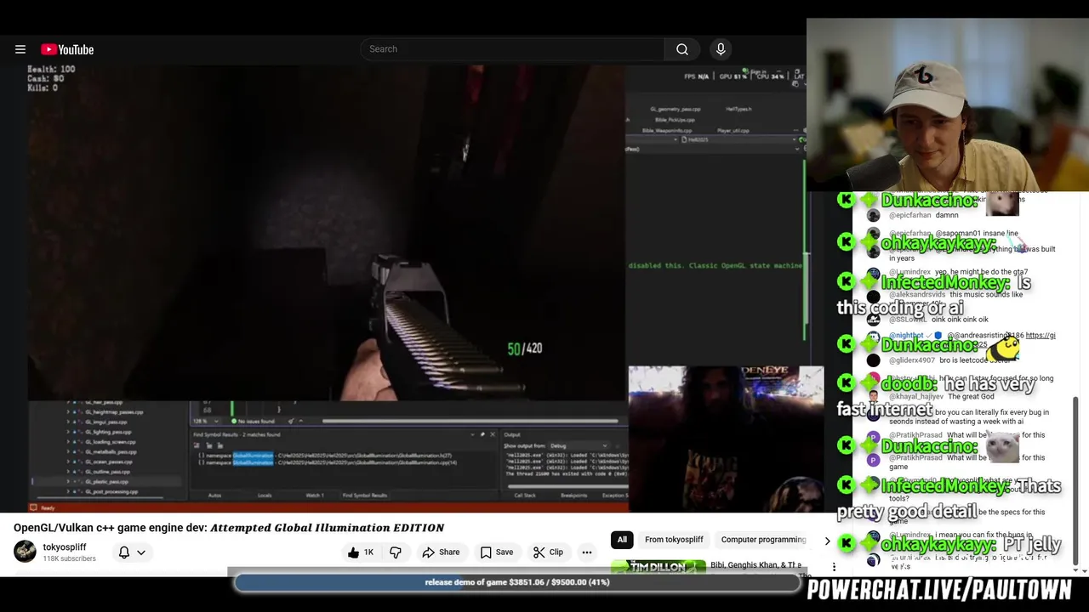The width and height of the screenshot is (1089, 612).
Task: Activate voice search microphone icon
Action: (721, 49)
